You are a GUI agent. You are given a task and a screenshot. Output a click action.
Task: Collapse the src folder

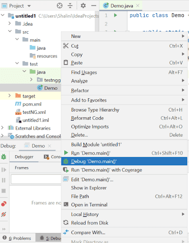pos(10,31)
